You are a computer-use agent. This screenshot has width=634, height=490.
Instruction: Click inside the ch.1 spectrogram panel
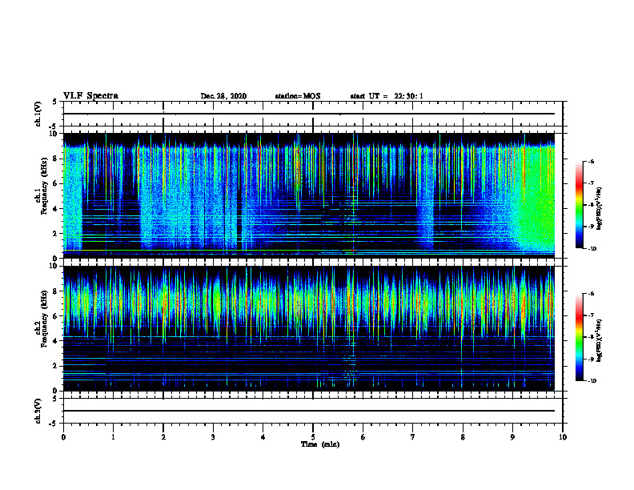pyautogui.click(x=309, y=195)
